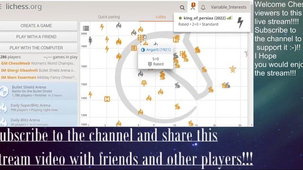The height and width of the screenshot is (170, 303).
Task: Join the rabbit seek at 1000 rating line
Action: click(x=191, y=123)
